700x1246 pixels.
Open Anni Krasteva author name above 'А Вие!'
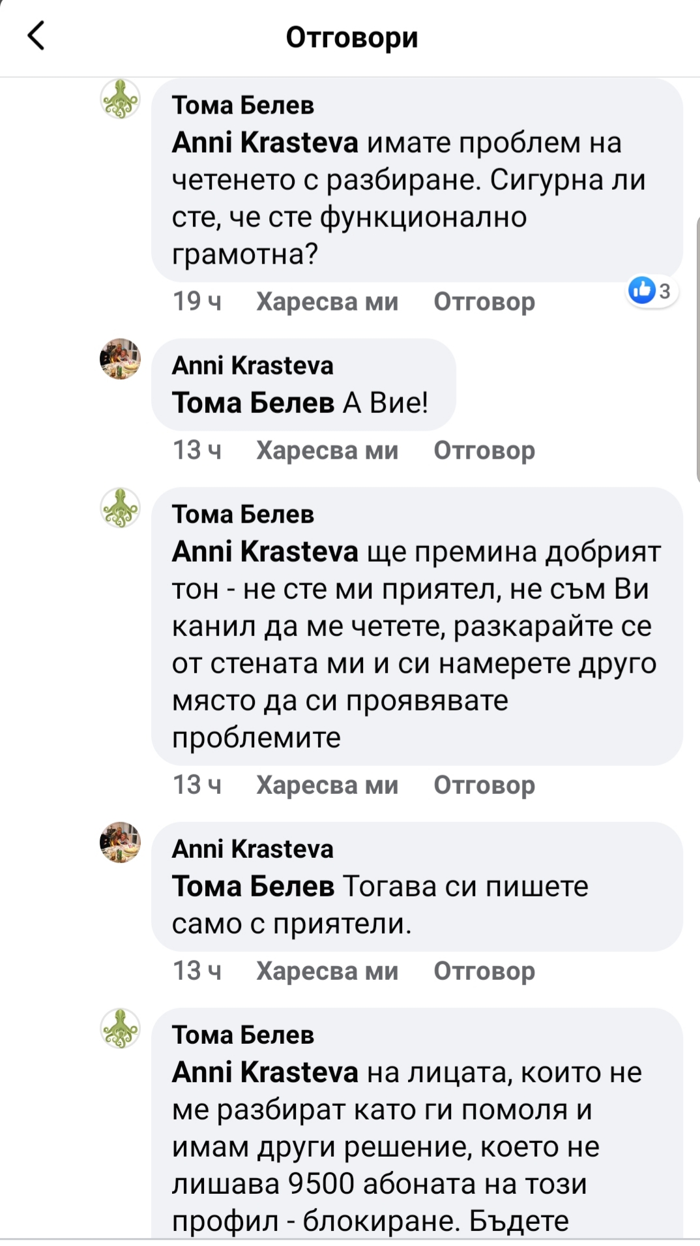[x=252, y=366]
